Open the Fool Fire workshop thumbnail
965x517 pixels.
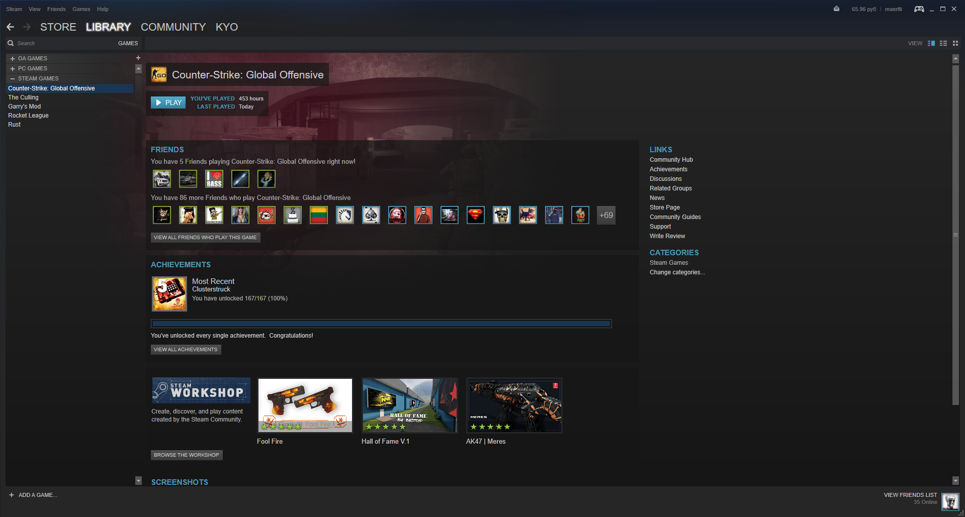(305, 405)
